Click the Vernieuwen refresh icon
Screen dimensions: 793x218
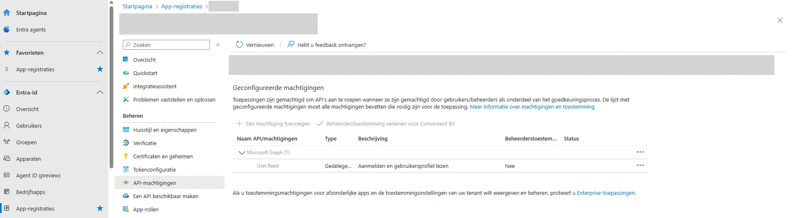[239, 45]
